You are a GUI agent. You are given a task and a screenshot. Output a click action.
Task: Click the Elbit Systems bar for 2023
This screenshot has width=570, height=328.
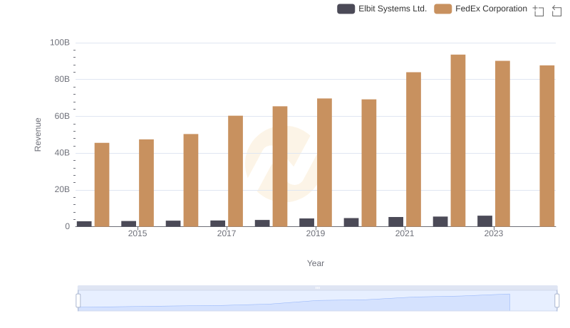coord(485,221)
